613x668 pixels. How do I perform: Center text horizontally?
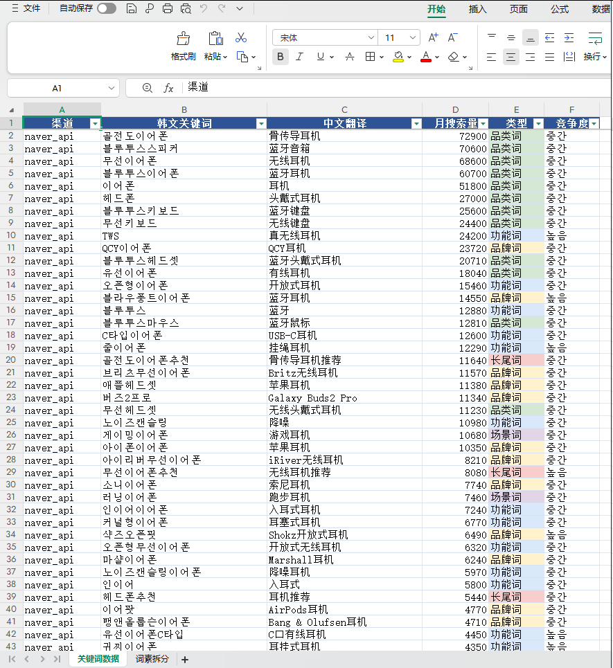click(510, 57)
